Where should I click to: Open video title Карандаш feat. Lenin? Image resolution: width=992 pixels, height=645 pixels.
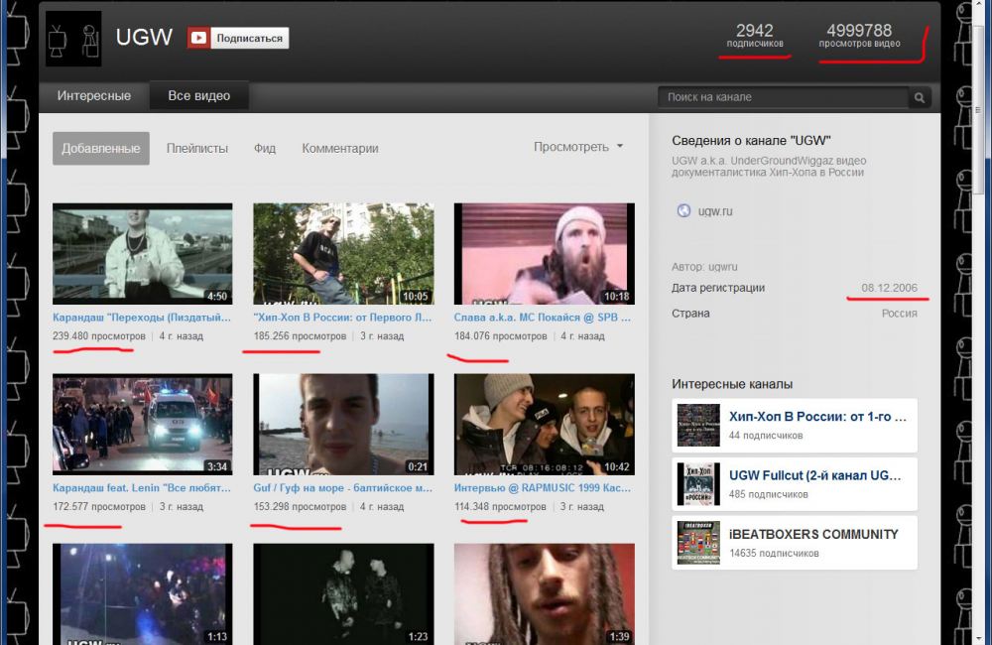tap(142, 488)
